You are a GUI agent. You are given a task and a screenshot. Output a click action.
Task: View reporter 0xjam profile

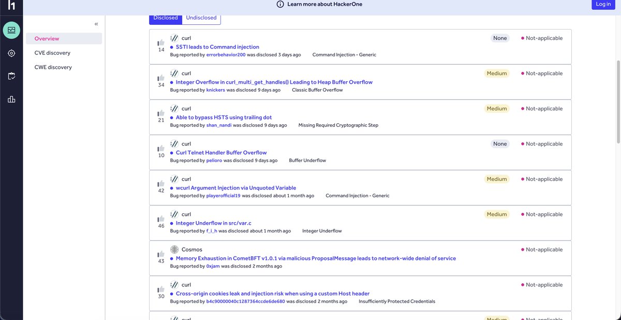point(213,266)
